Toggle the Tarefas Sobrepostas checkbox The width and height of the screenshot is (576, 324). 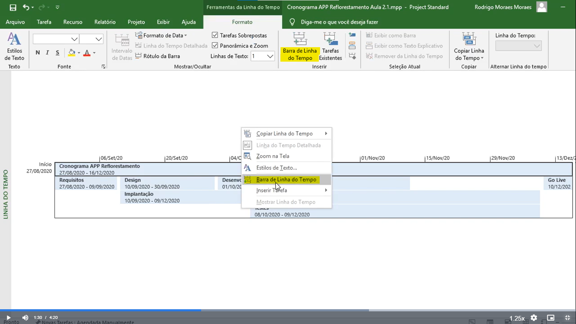click(x=215, y=35)
